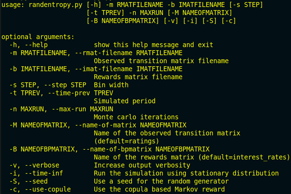Click 'Observed transition matrix filename' description
This screenshot has height=194, width=291.
coord(161,61)
